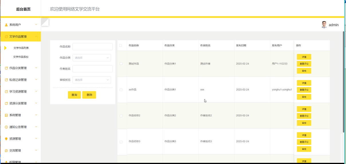Check the box for 测试作品 row
This screenshot has height=164, width=346.
121,64
